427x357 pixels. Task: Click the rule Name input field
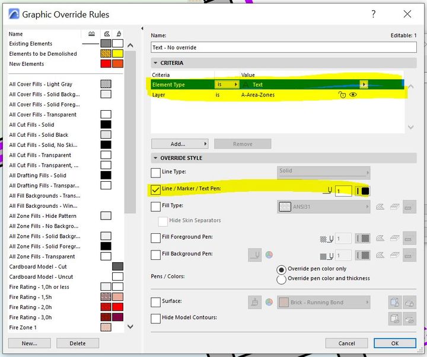coord(283,47)
